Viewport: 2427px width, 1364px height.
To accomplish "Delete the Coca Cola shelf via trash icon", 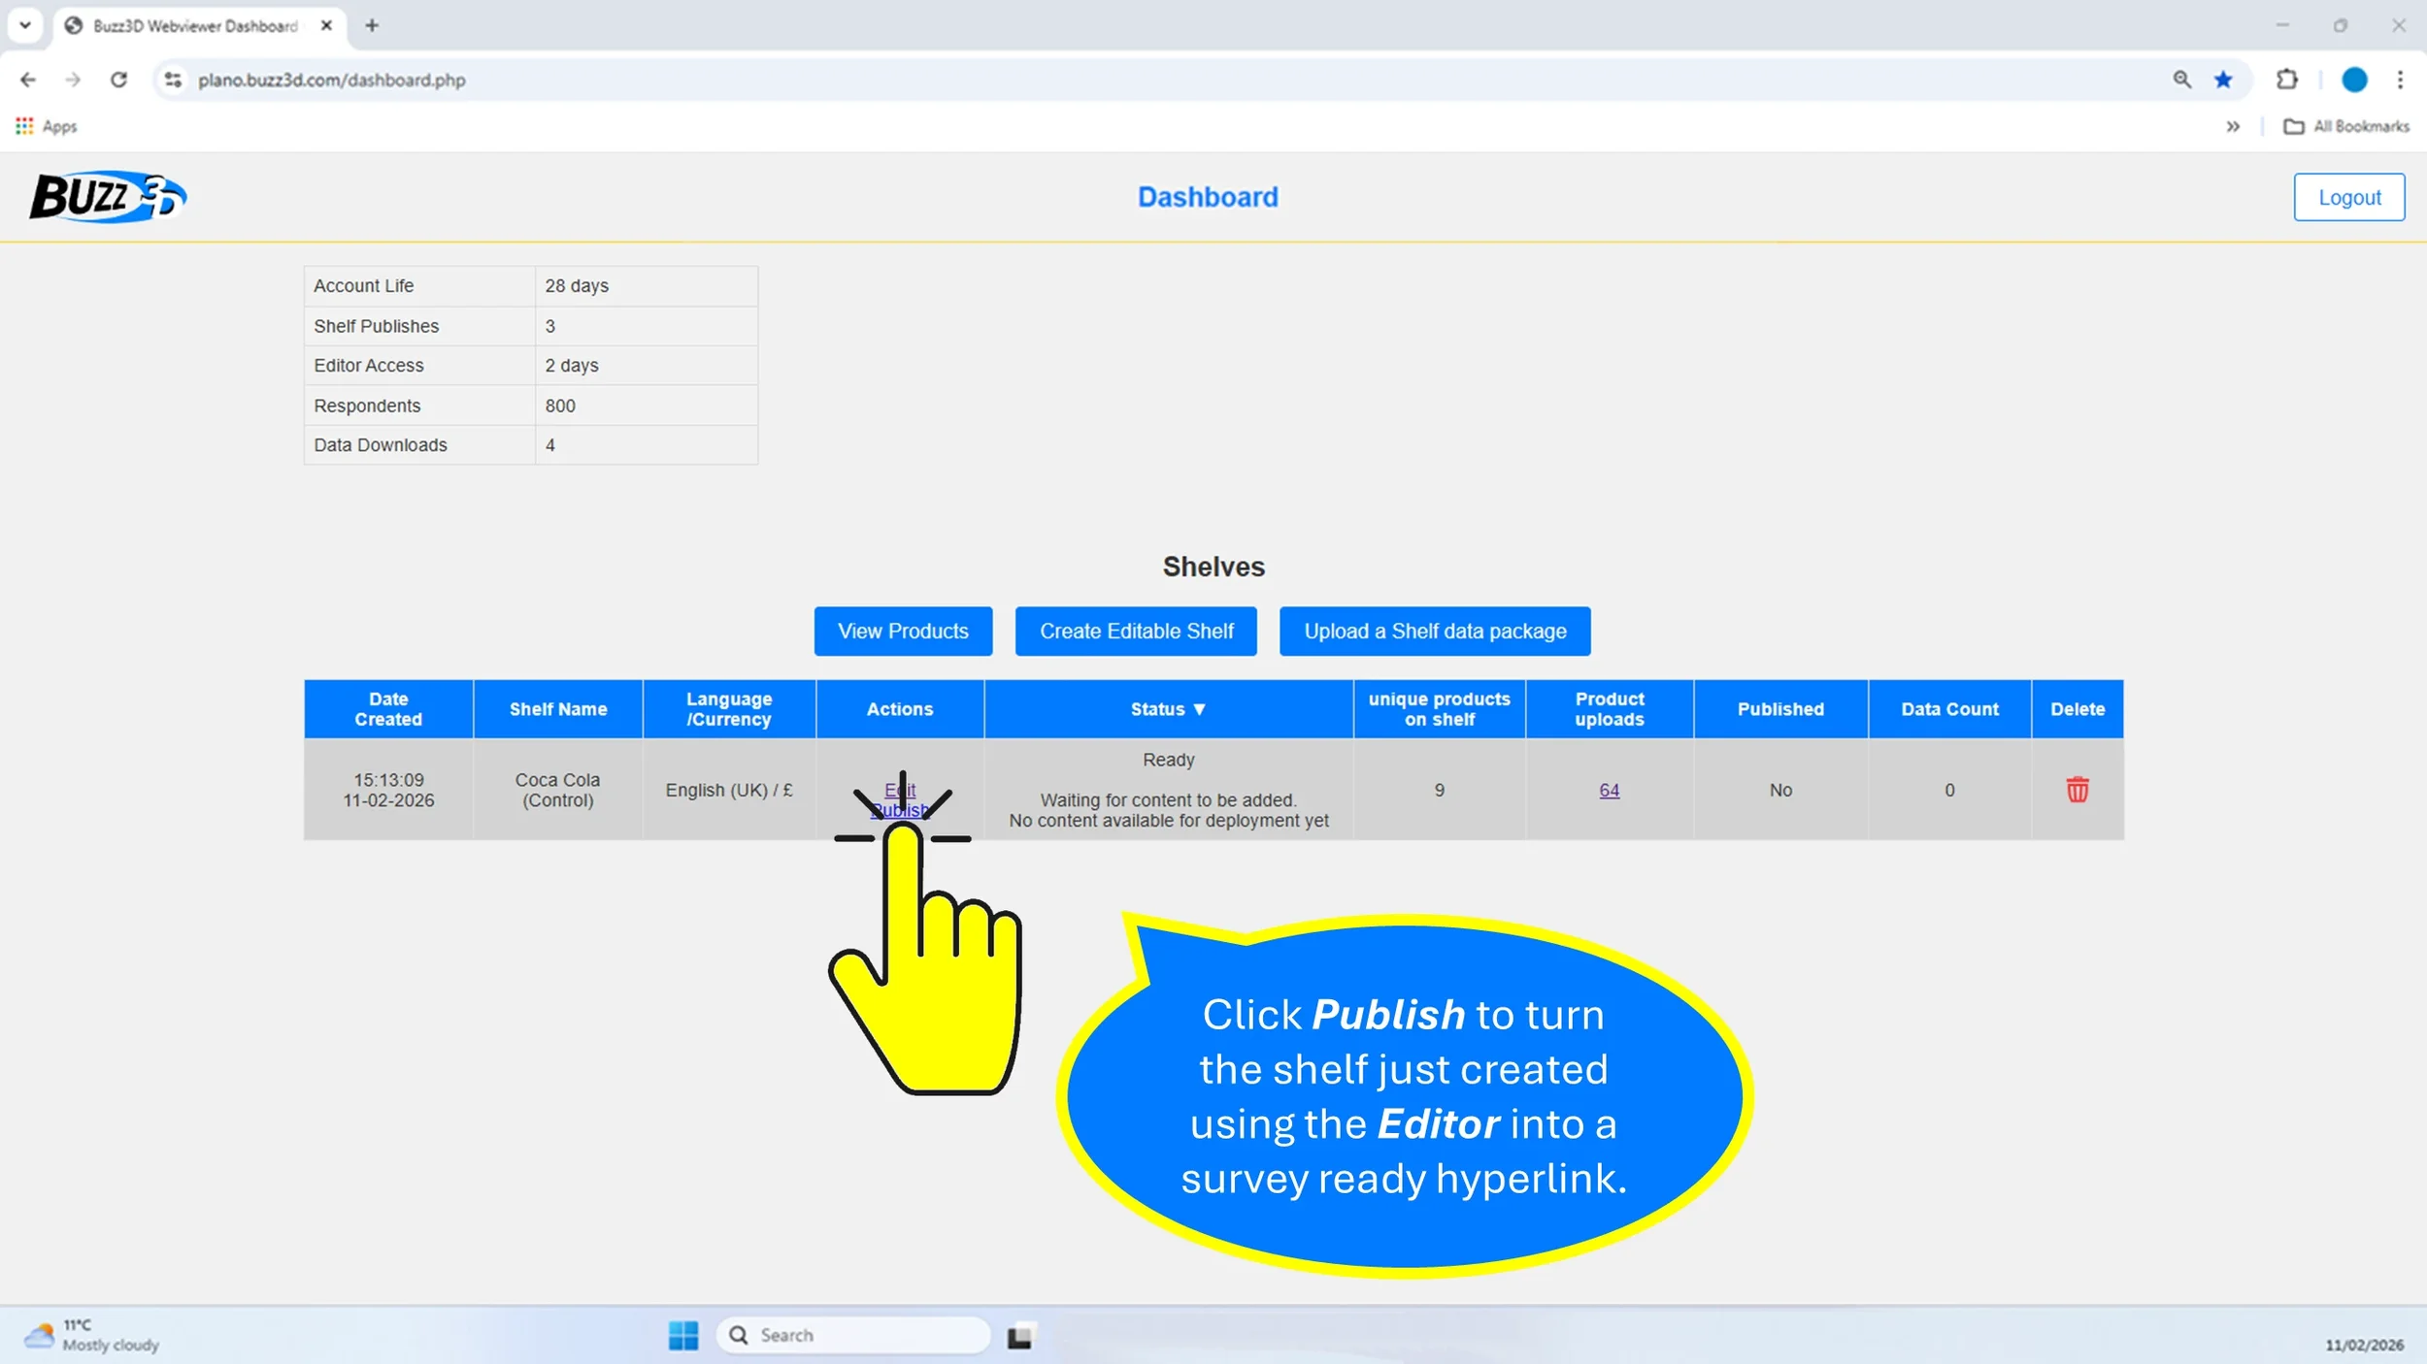I will (2077, 790).
